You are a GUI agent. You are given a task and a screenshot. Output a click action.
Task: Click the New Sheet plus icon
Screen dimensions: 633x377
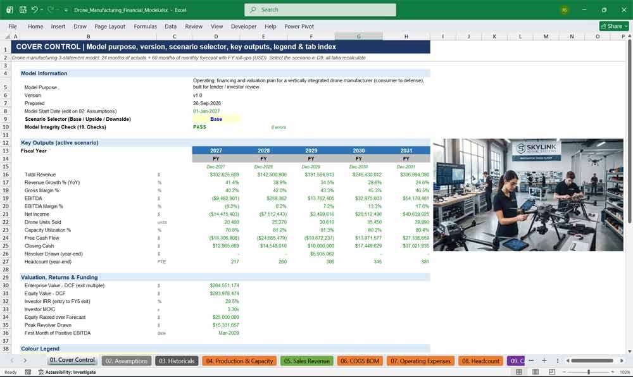click(544, 361)
